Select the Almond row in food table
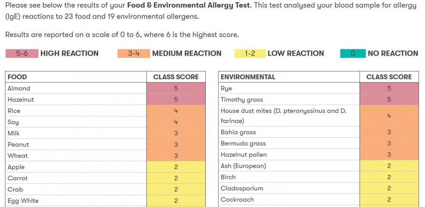 (105, 88)
